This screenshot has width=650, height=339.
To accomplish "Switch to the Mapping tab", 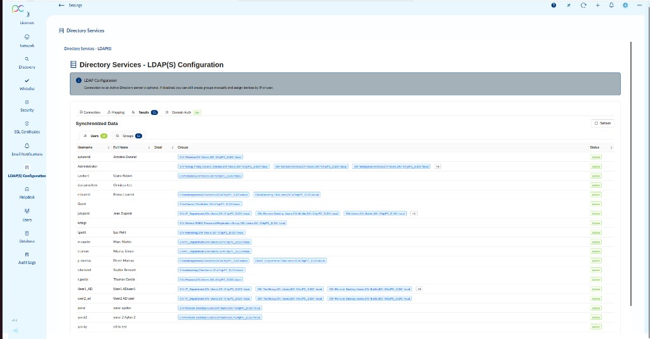I will (x=116, y=112).
